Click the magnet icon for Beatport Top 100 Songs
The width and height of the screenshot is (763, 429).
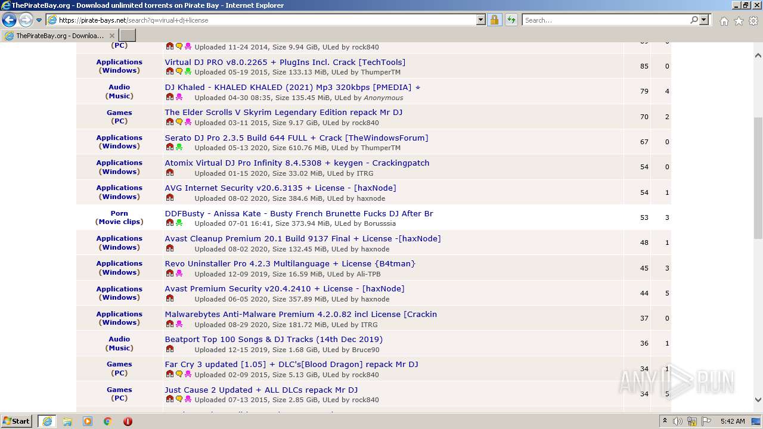(x=169, y=349)
